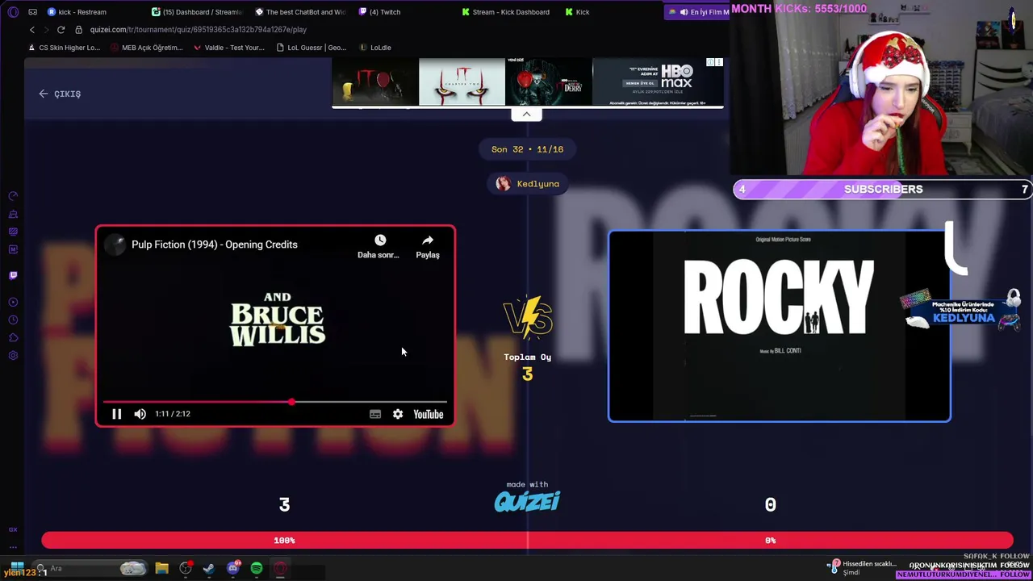Screen dimensions: 1033x581
Task: Click the Opera GX taskbar icon
Action: coord(280,568)
